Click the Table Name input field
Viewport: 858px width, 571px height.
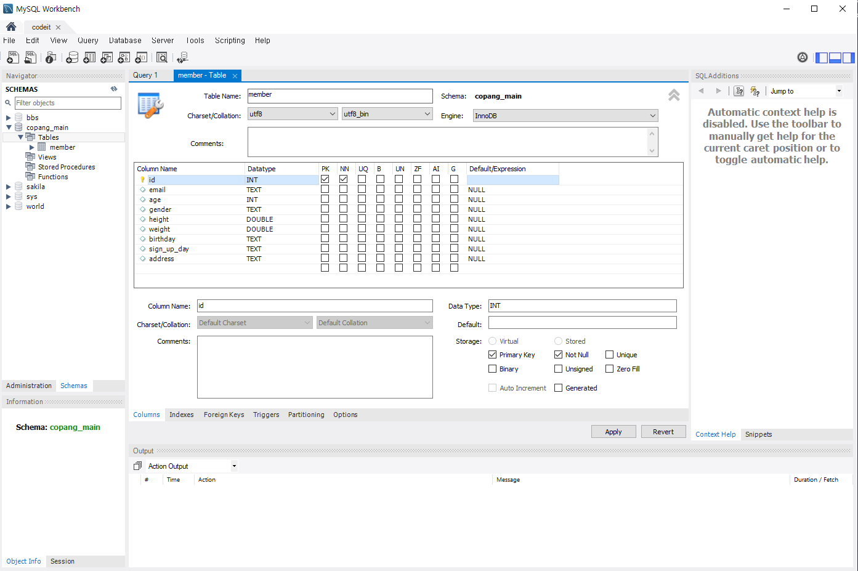[340, 96]
